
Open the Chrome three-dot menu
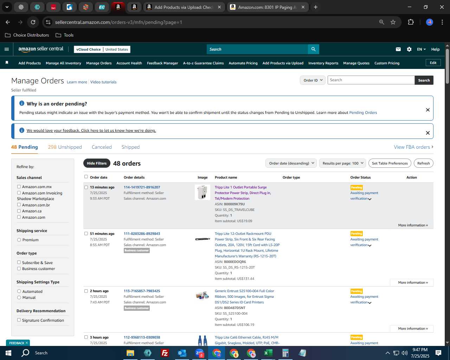tap(442, 22)
